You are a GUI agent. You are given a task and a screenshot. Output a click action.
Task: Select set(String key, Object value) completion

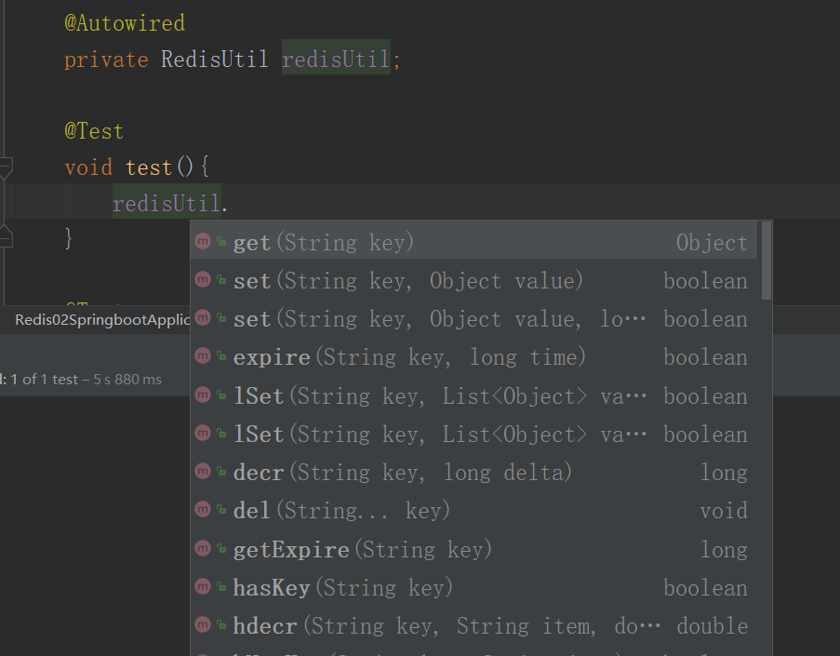coord(407,281)
